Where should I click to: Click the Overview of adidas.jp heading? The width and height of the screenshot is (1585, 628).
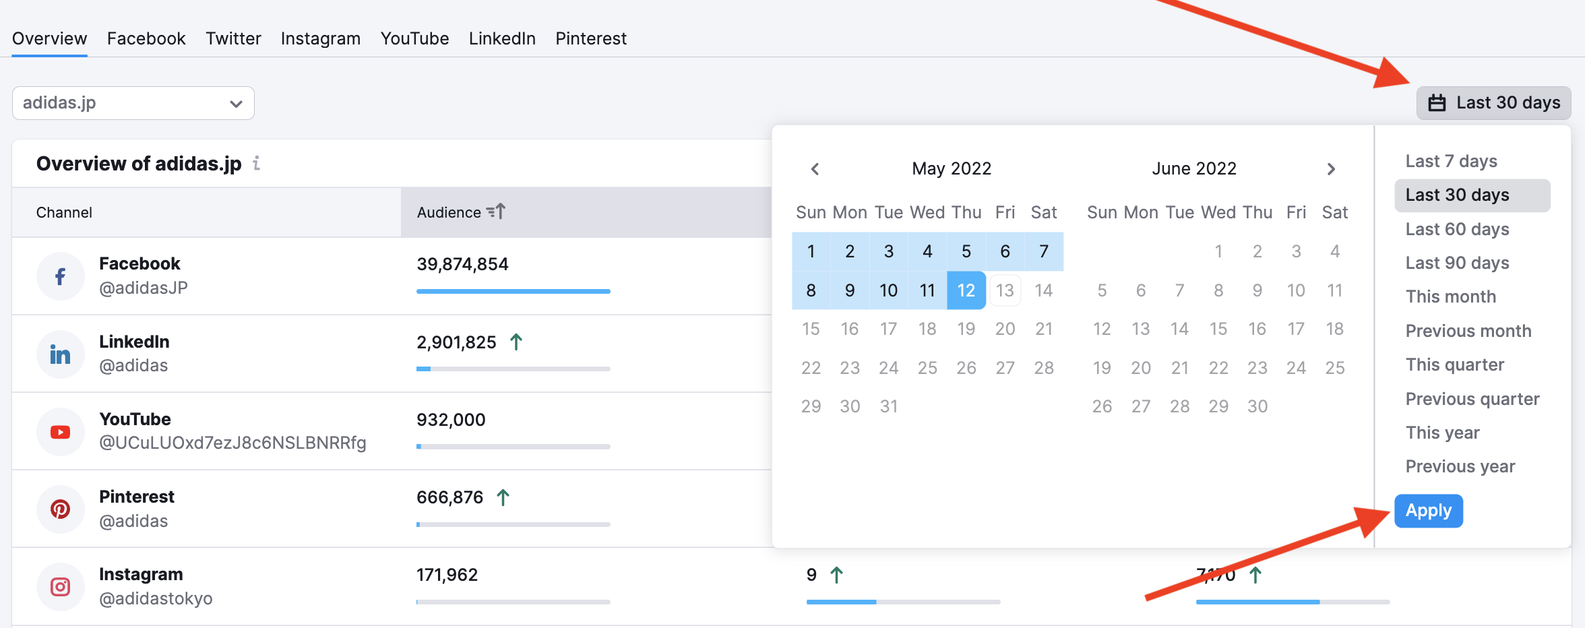point(139,164)
